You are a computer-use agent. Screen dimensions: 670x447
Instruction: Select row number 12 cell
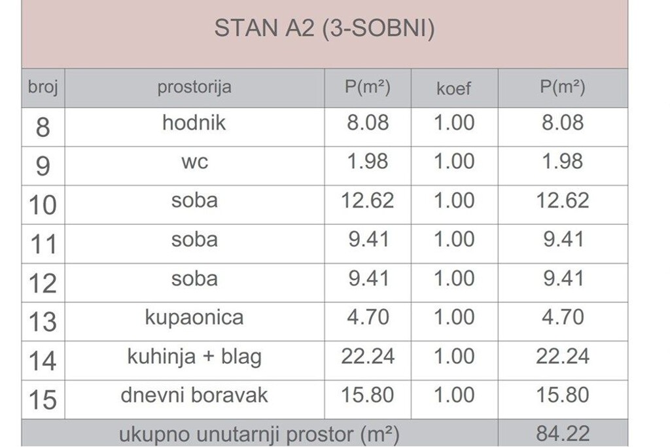click(43, 283)
